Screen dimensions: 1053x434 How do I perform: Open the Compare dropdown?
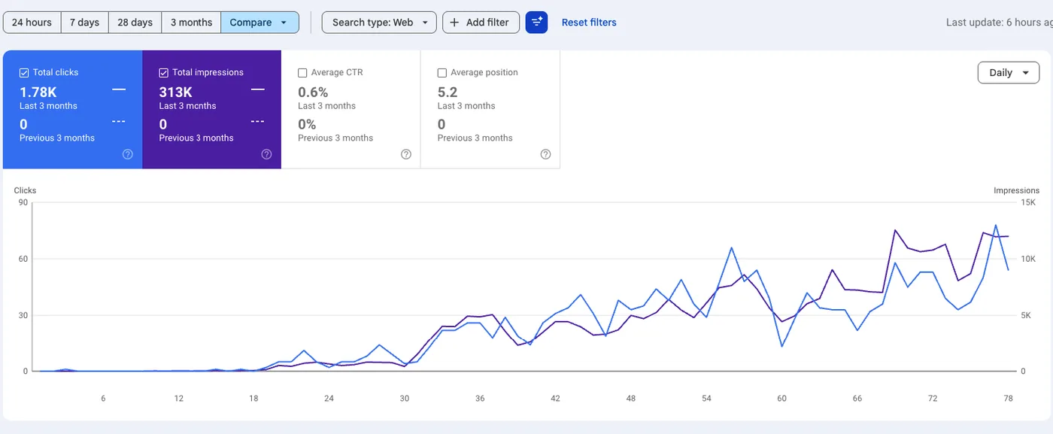click(259, 22)
